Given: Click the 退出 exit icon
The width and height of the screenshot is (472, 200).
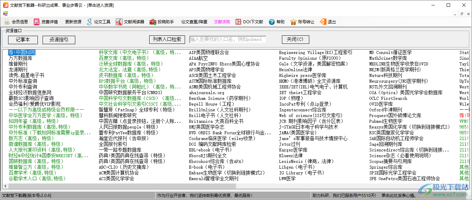Looking at the screenshot, I should 323,22.
